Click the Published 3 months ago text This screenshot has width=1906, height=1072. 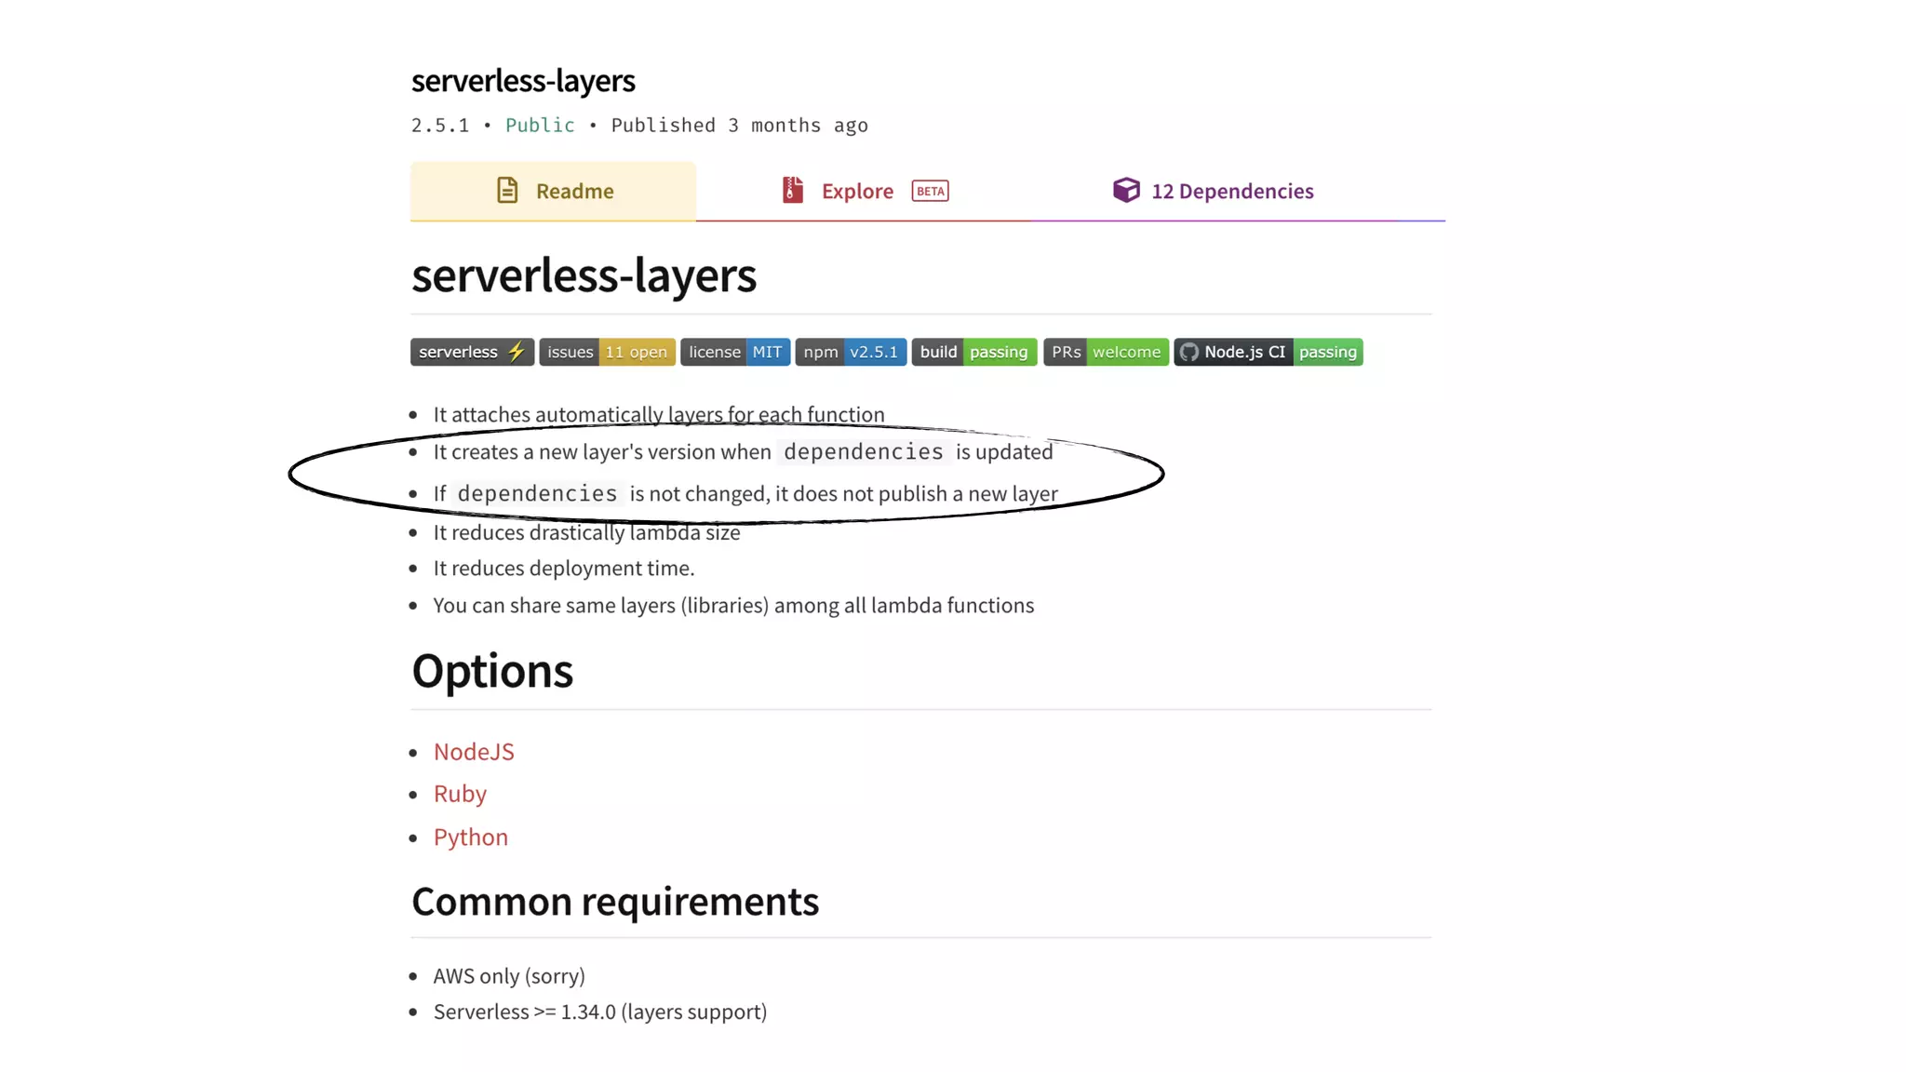tap(739, 126)
